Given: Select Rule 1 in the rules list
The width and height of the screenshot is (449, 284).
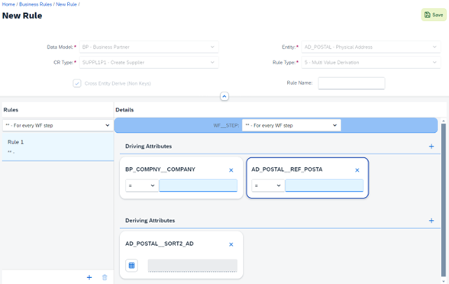Looking at the screenshot, I should (x=58, y=147).
